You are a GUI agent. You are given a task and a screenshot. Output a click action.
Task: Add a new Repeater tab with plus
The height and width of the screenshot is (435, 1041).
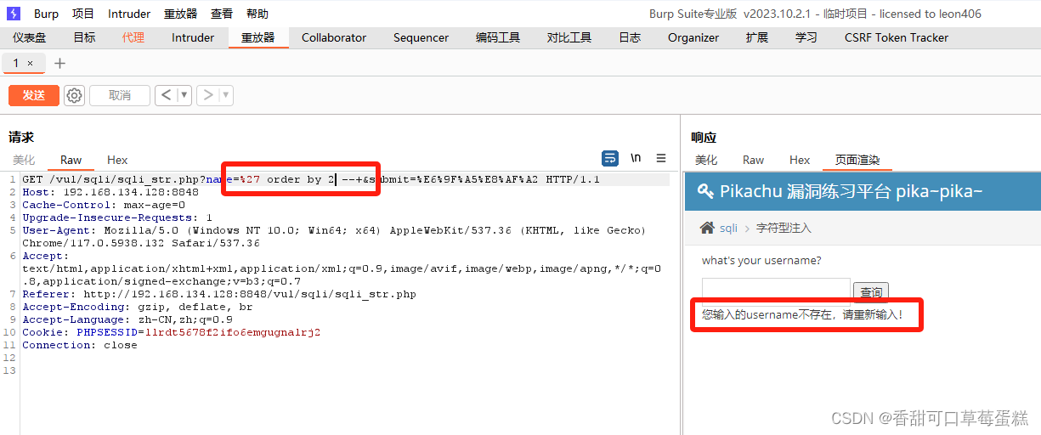pos(59,64)
